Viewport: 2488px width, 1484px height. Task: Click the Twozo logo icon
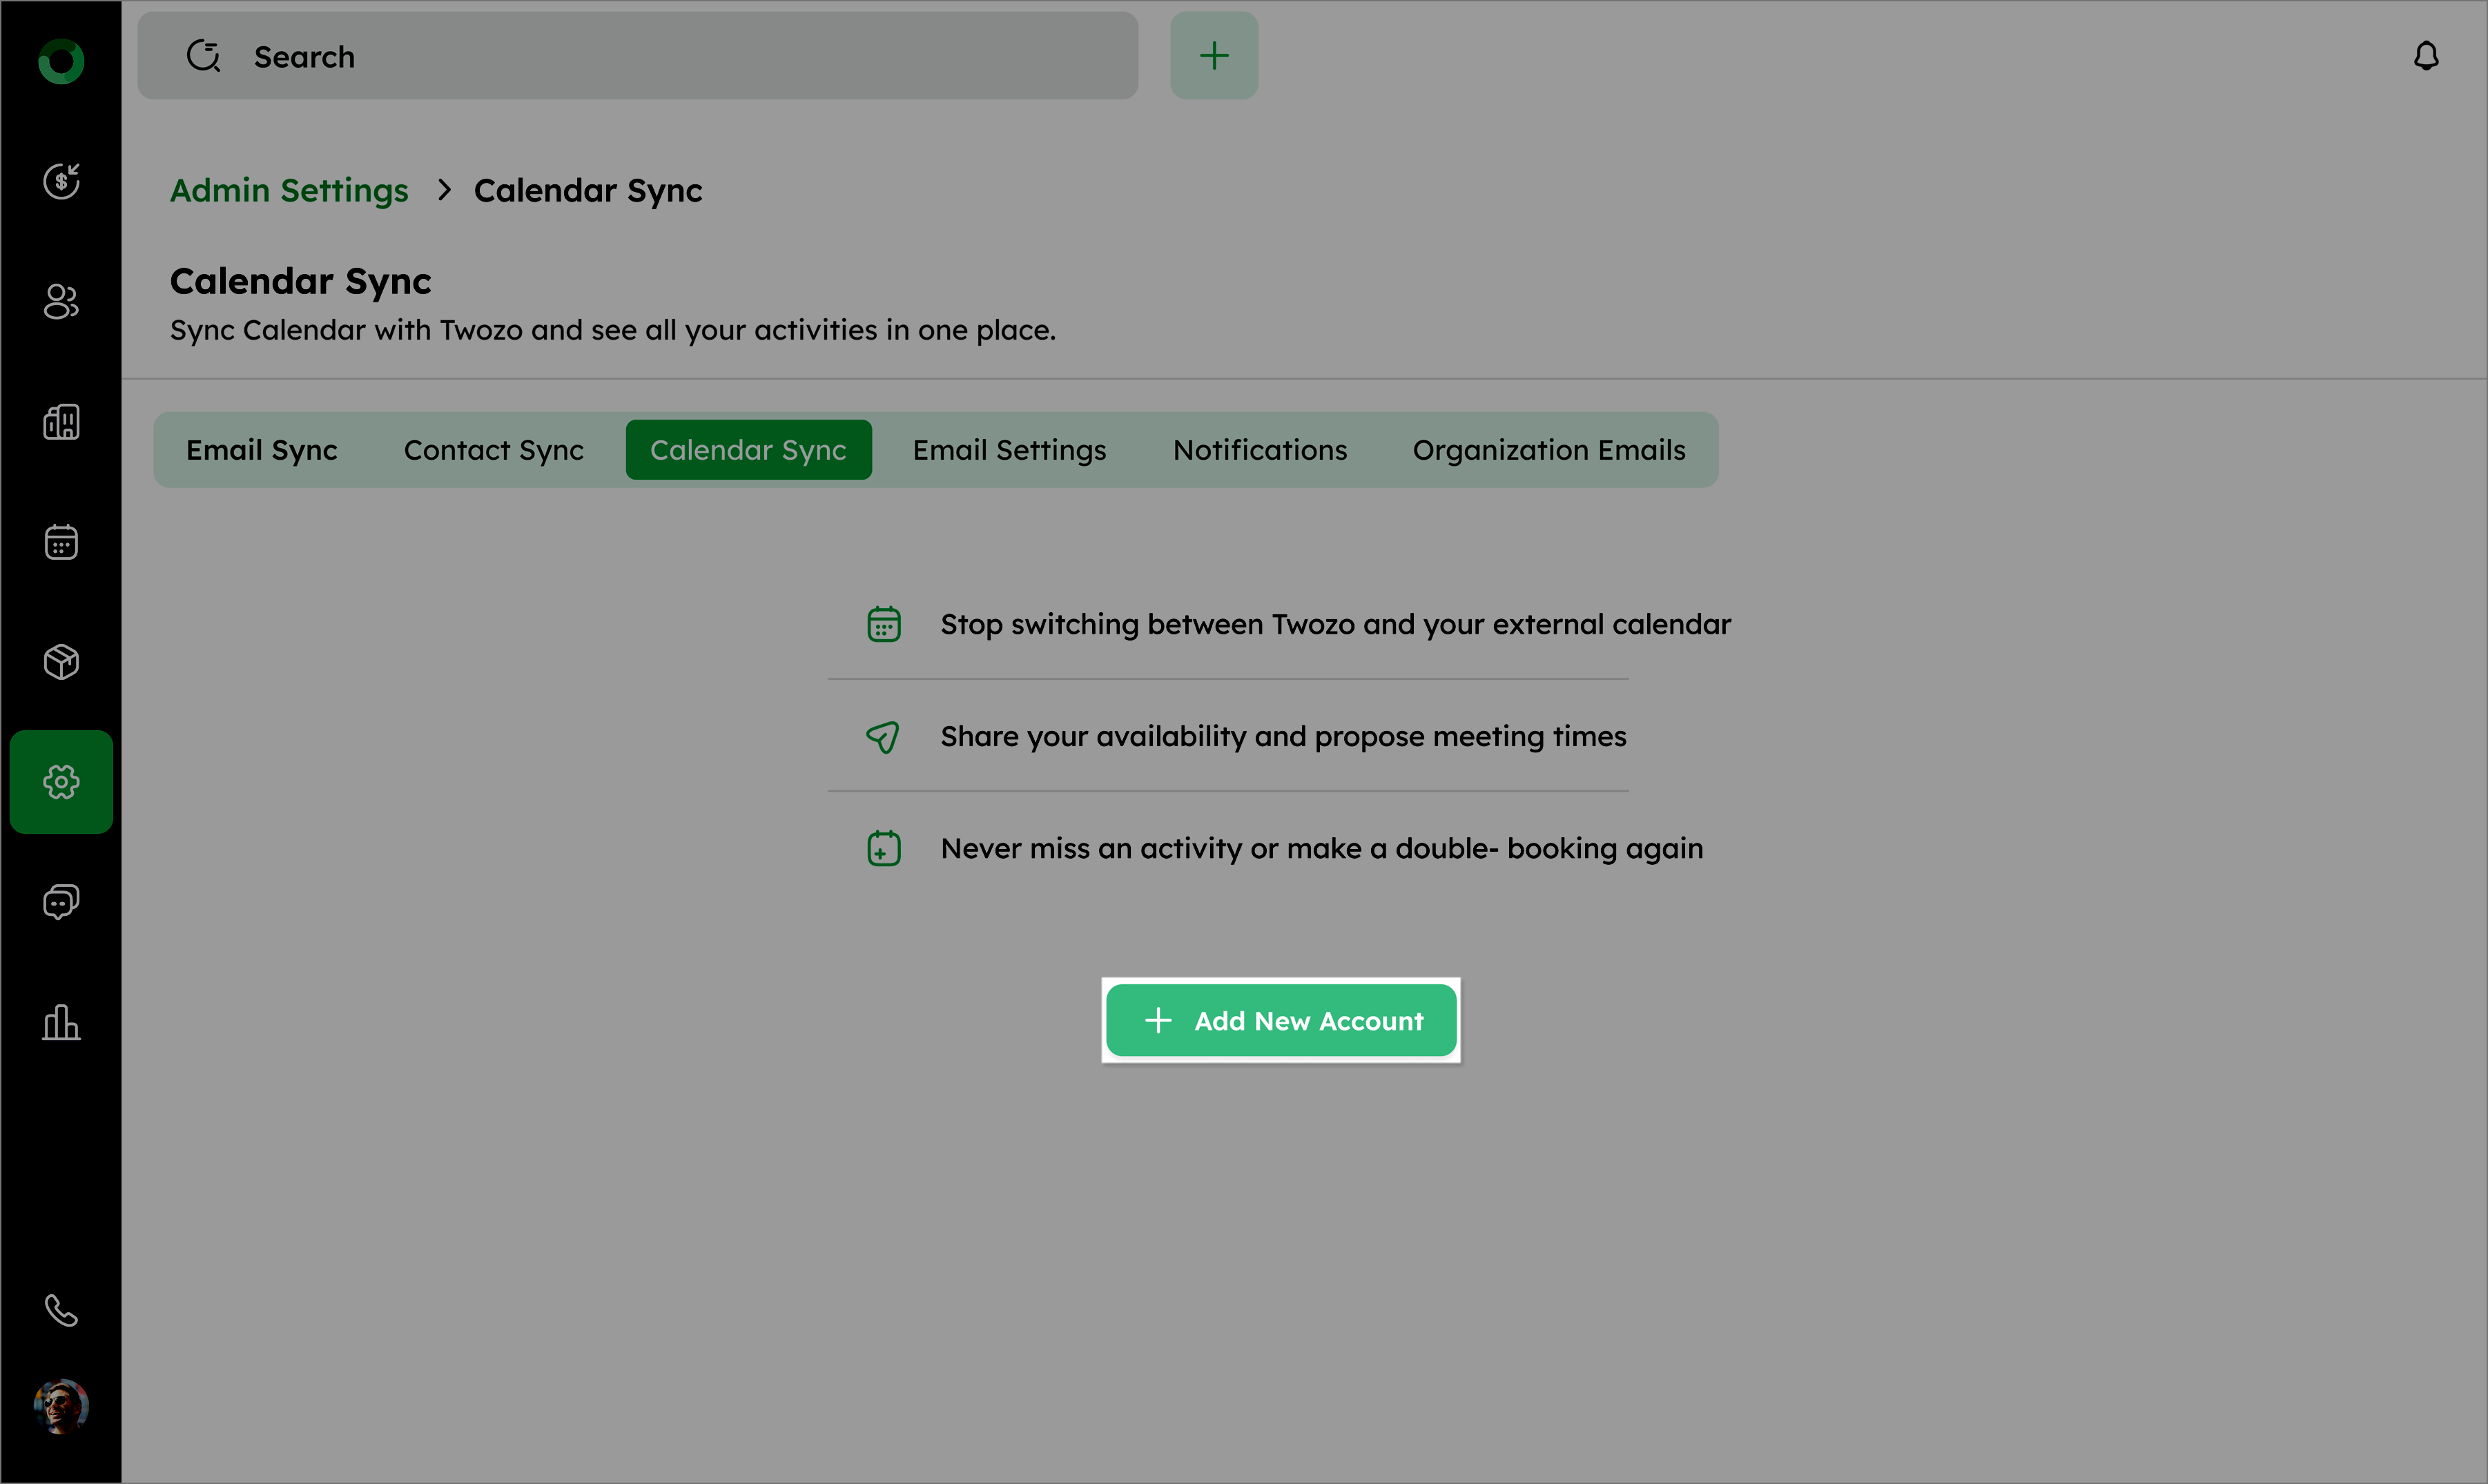(x=61, y=61)
